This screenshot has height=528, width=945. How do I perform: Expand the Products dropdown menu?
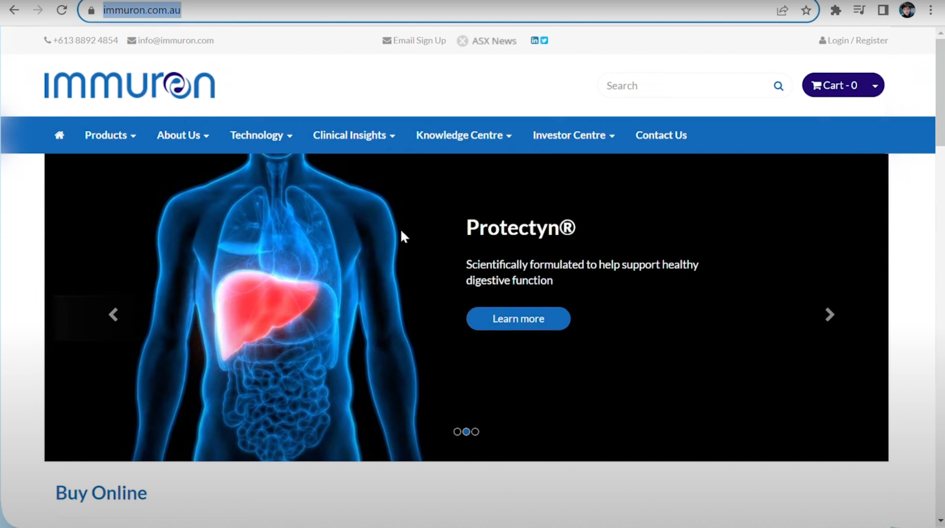(x=110, y=135)
